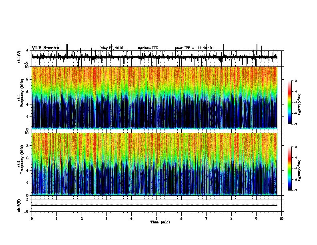Viewport: 317px width, 245px height.
Task: Click time axis tick label "3"
Action: pos(106,219)
